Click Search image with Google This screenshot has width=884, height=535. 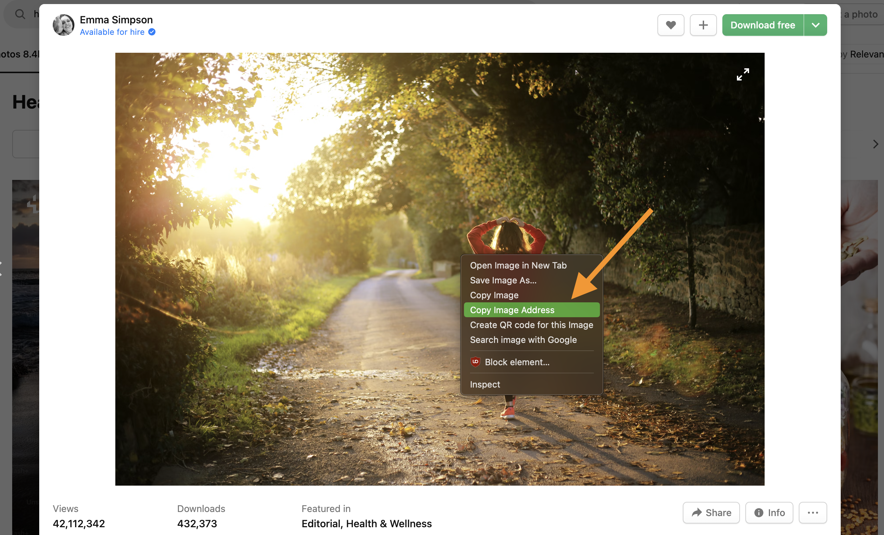523,340
